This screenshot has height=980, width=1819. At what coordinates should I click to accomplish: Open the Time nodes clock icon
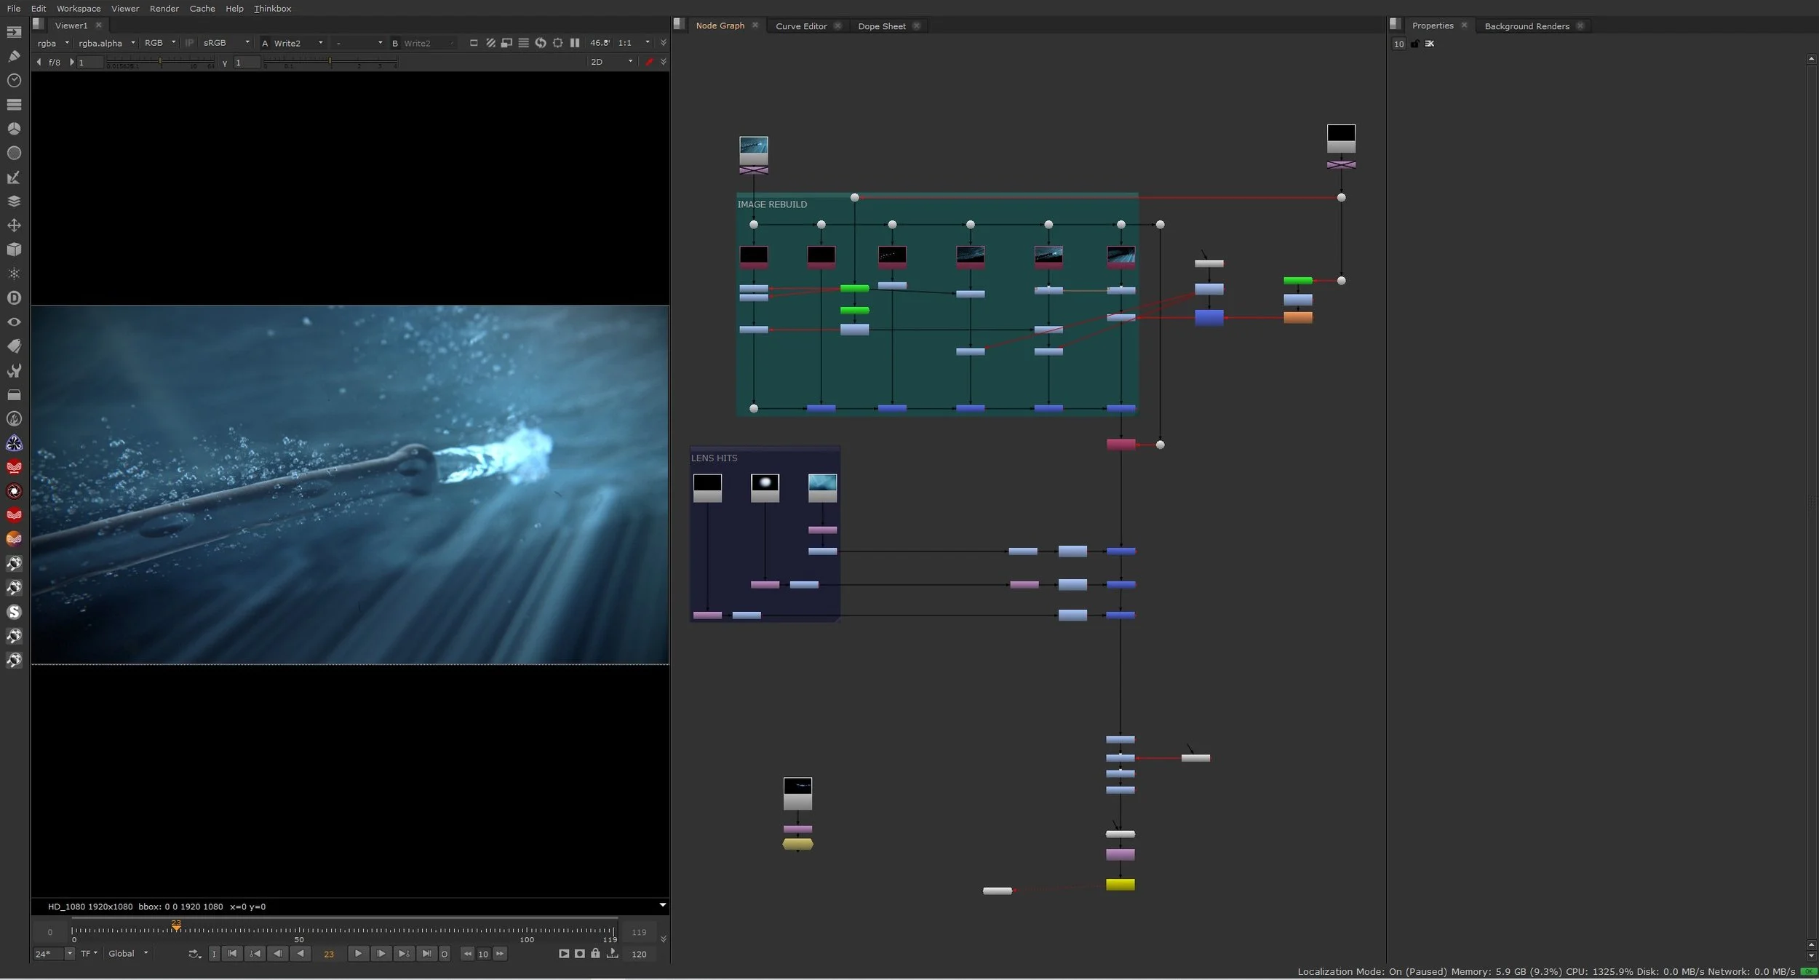click(x=14, y=80)
